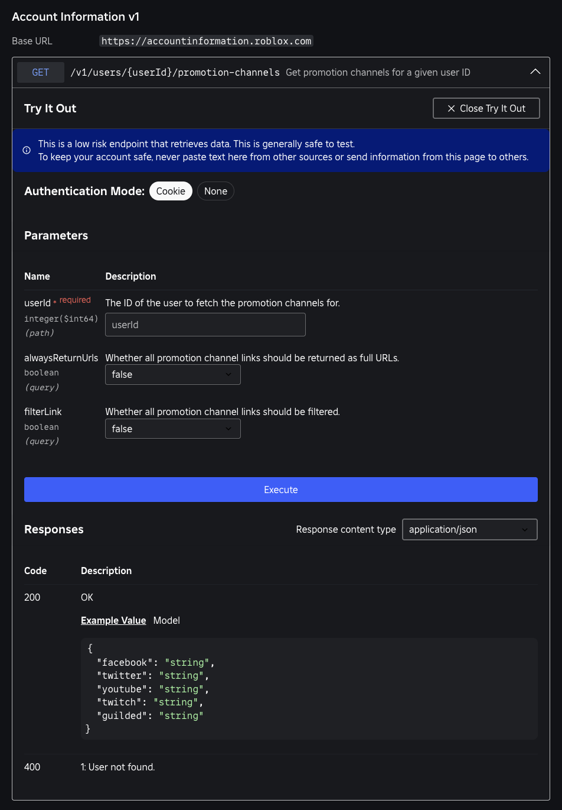Click inside the userId input field
The height and width of the screenshot is (810, 562).
point(205,324)
